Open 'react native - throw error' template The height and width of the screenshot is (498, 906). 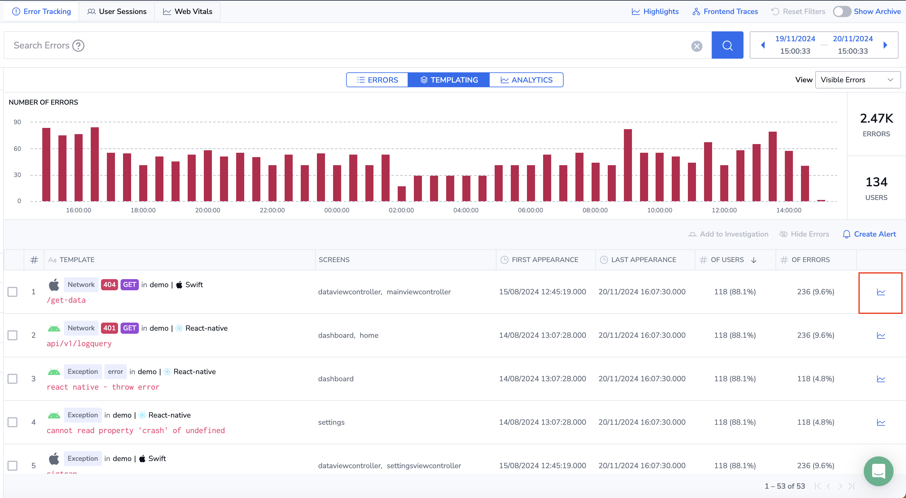[103, 387]
